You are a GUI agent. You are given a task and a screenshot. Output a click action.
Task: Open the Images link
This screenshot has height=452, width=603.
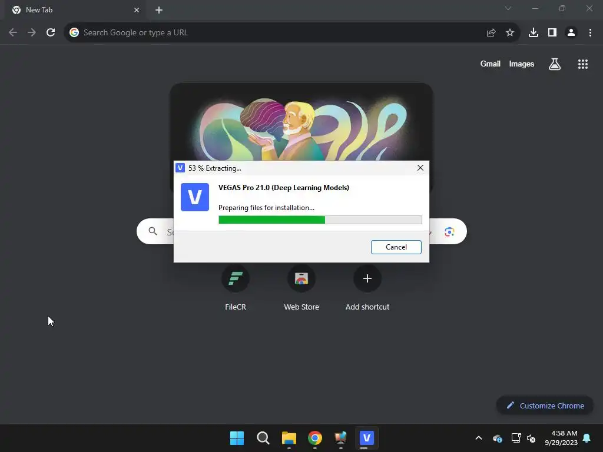coord(522,64)
